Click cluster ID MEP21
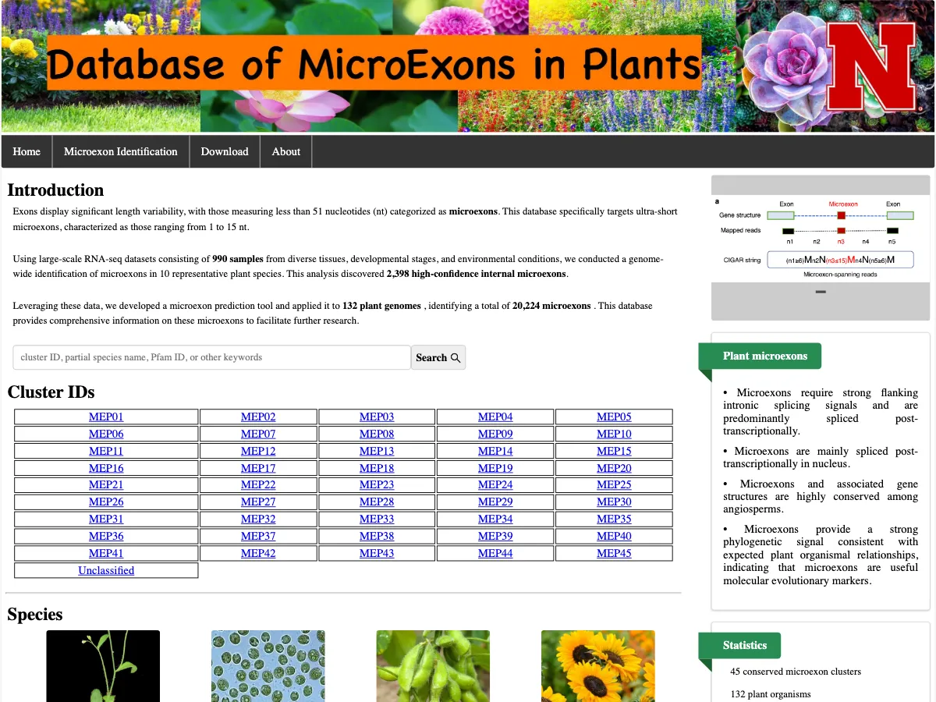This screenshot has width=936, height=702. (x=106, y=484)
